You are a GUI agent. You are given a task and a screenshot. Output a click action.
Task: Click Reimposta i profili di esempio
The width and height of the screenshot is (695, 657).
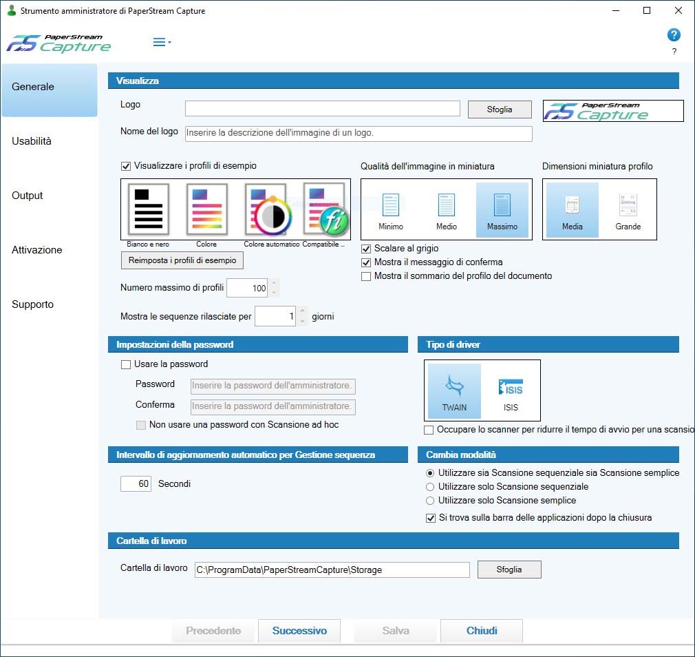182,261
